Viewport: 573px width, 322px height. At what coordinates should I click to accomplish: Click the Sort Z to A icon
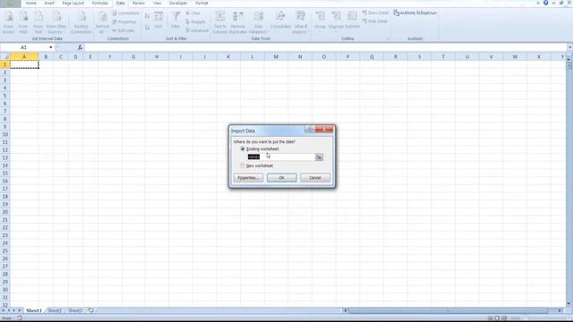pos(147,28)
